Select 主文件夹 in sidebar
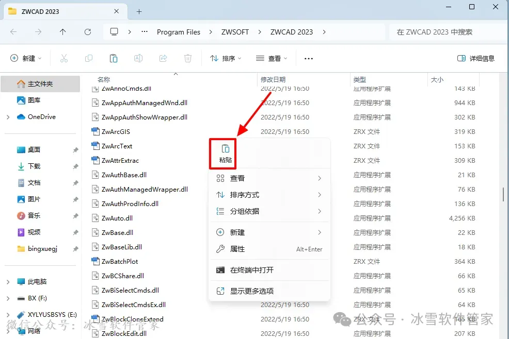509x339 pixels. coord(41,84)
